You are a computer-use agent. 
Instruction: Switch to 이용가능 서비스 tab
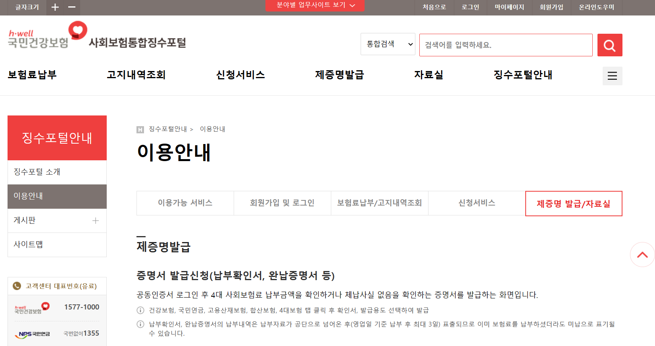(x=185, y=203)
